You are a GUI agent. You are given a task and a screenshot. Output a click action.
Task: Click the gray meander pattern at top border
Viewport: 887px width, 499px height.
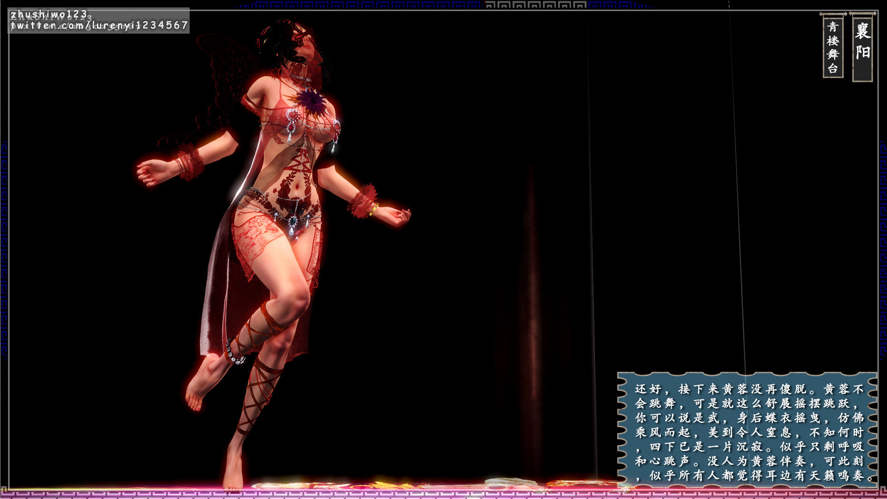(x=535, y=5)
